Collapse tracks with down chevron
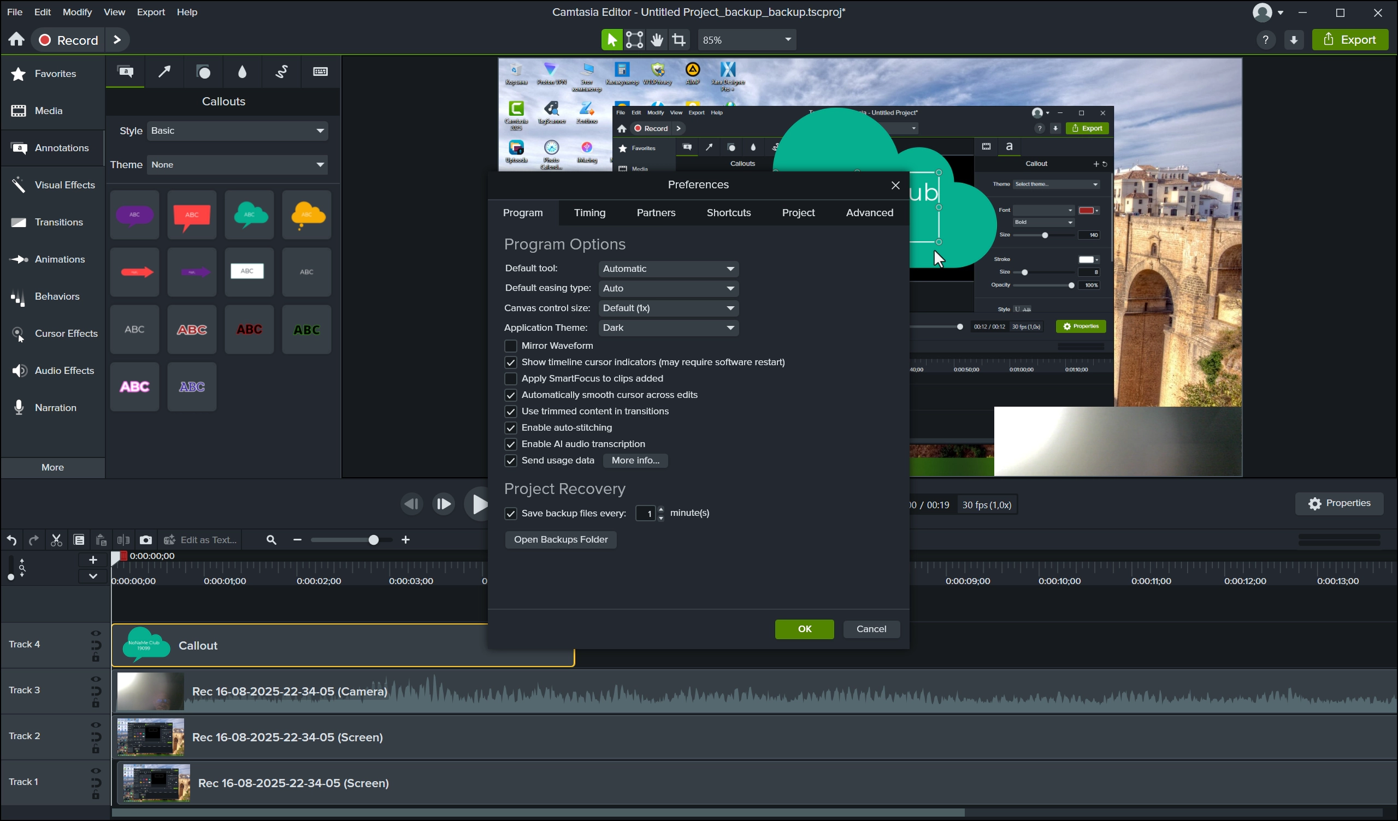This screenshot has height=821, width=1398. pos(93,576)
